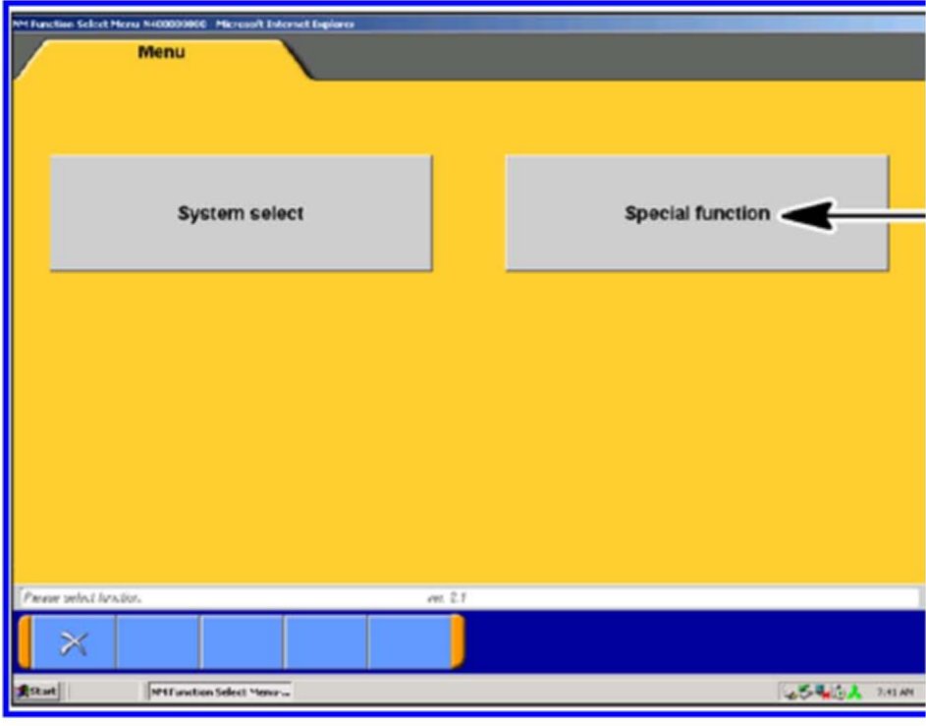
Task: Click the crossed tools icon in bottom toolbar
Action: pyautogui.click(x=74, y=642)
